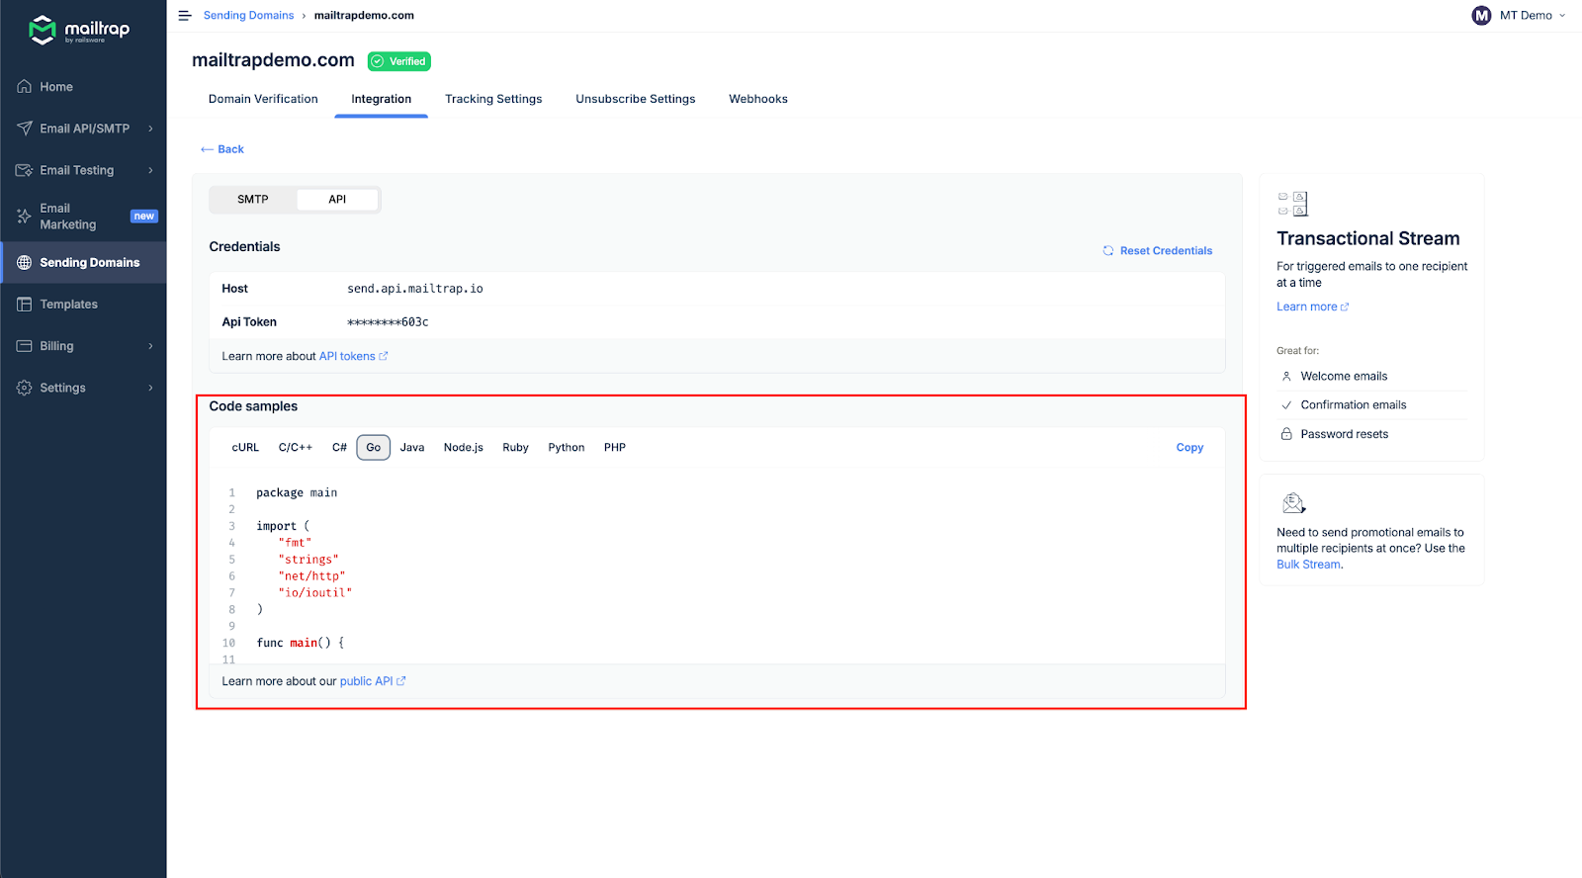This screenshot has width=1582, height=878.
Task: Select API in the SMTP/API toggle
Action: (x=337, y=200)
